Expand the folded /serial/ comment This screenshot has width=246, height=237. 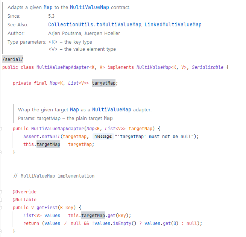[x=13, y=59]
